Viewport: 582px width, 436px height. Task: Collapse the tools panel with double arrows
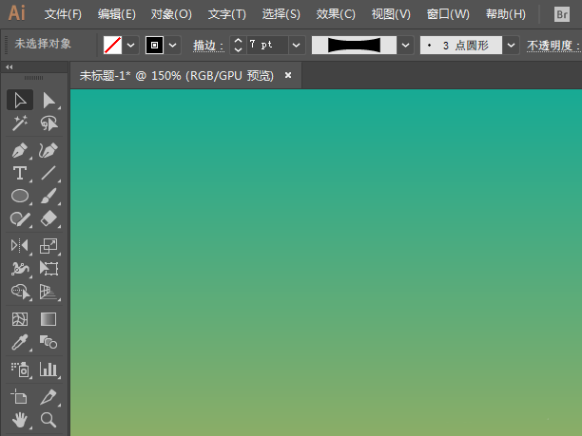coord(10,67)
